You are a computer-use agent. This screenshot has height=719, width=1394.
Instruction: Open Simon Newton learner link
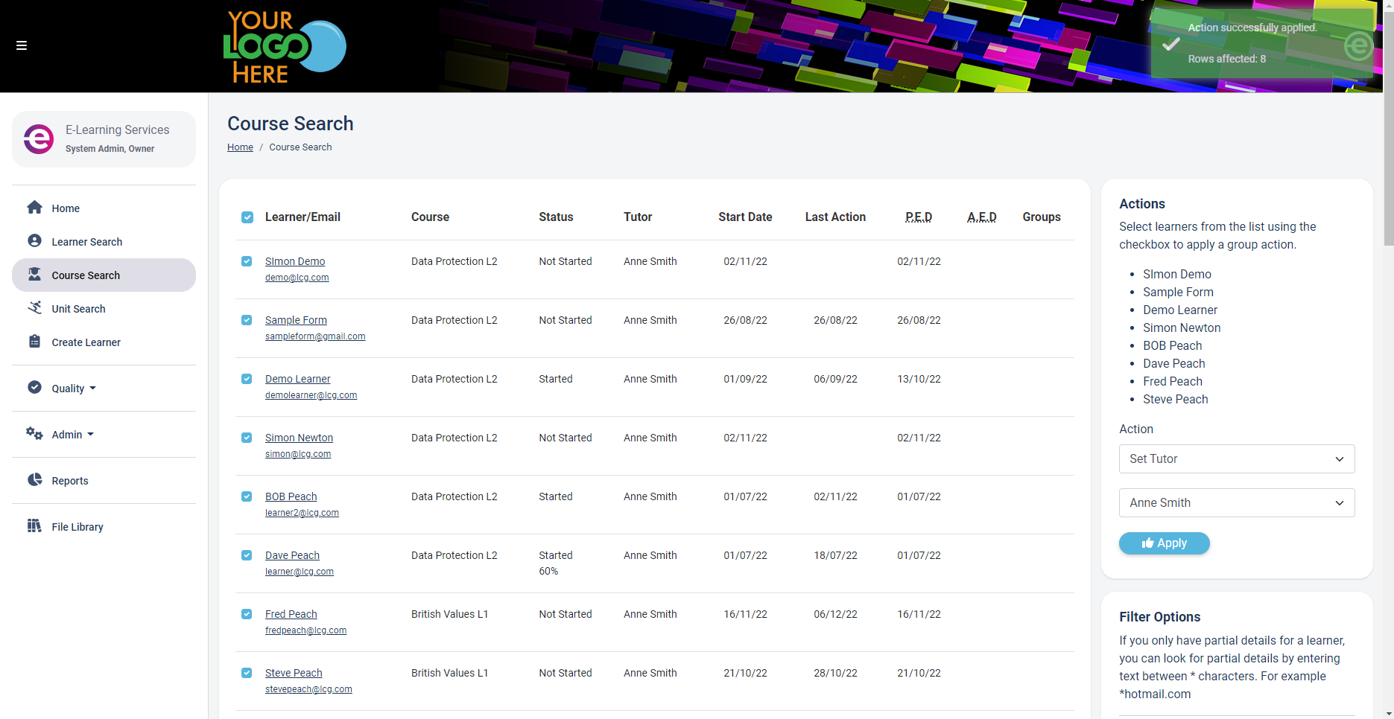point(299,438)
